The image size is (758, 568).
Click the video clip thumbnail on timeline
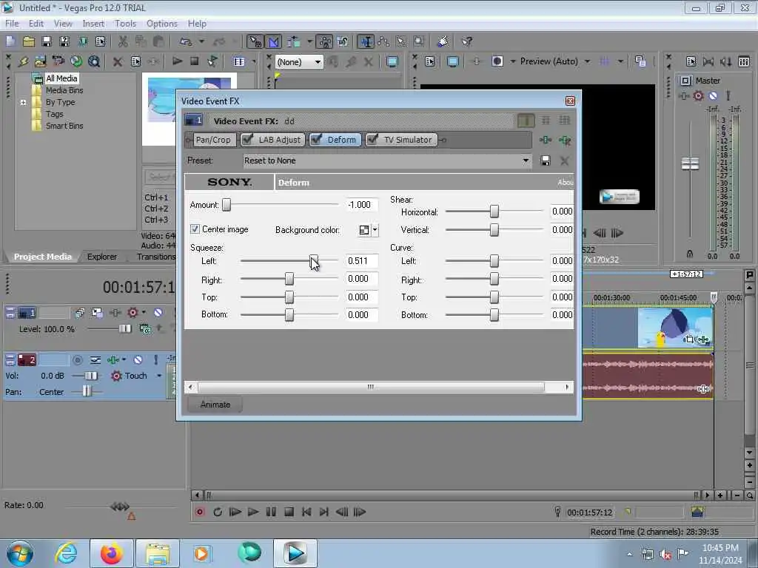tap(675, 328)
